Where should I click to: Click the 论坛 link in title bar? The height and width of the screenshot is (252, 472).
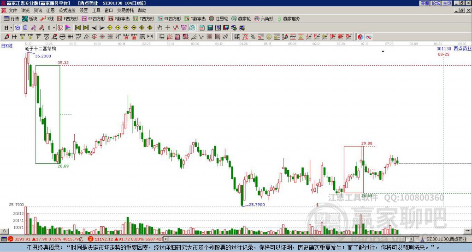point(436,3)
